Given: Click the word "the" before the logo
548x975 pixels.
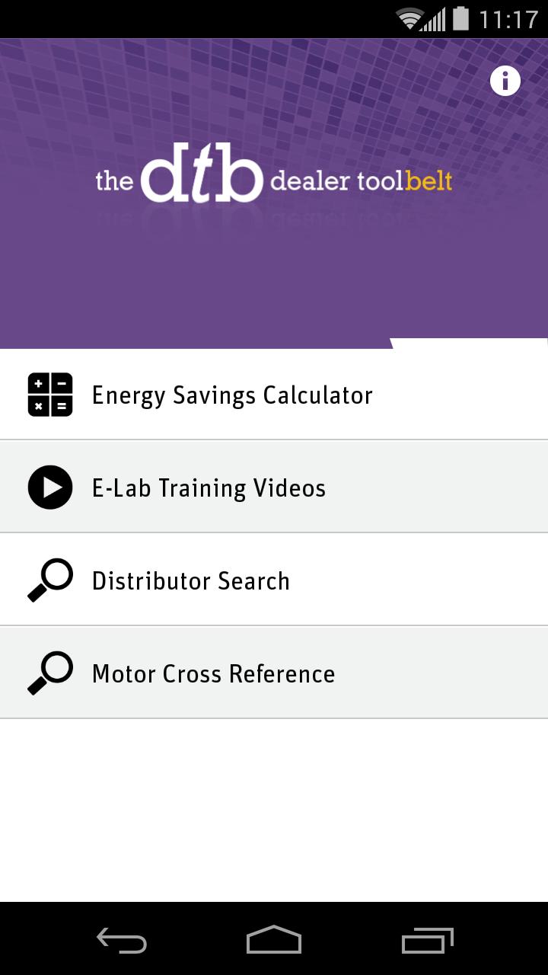Looking at the screenshot, I should [x=114, y=181].
